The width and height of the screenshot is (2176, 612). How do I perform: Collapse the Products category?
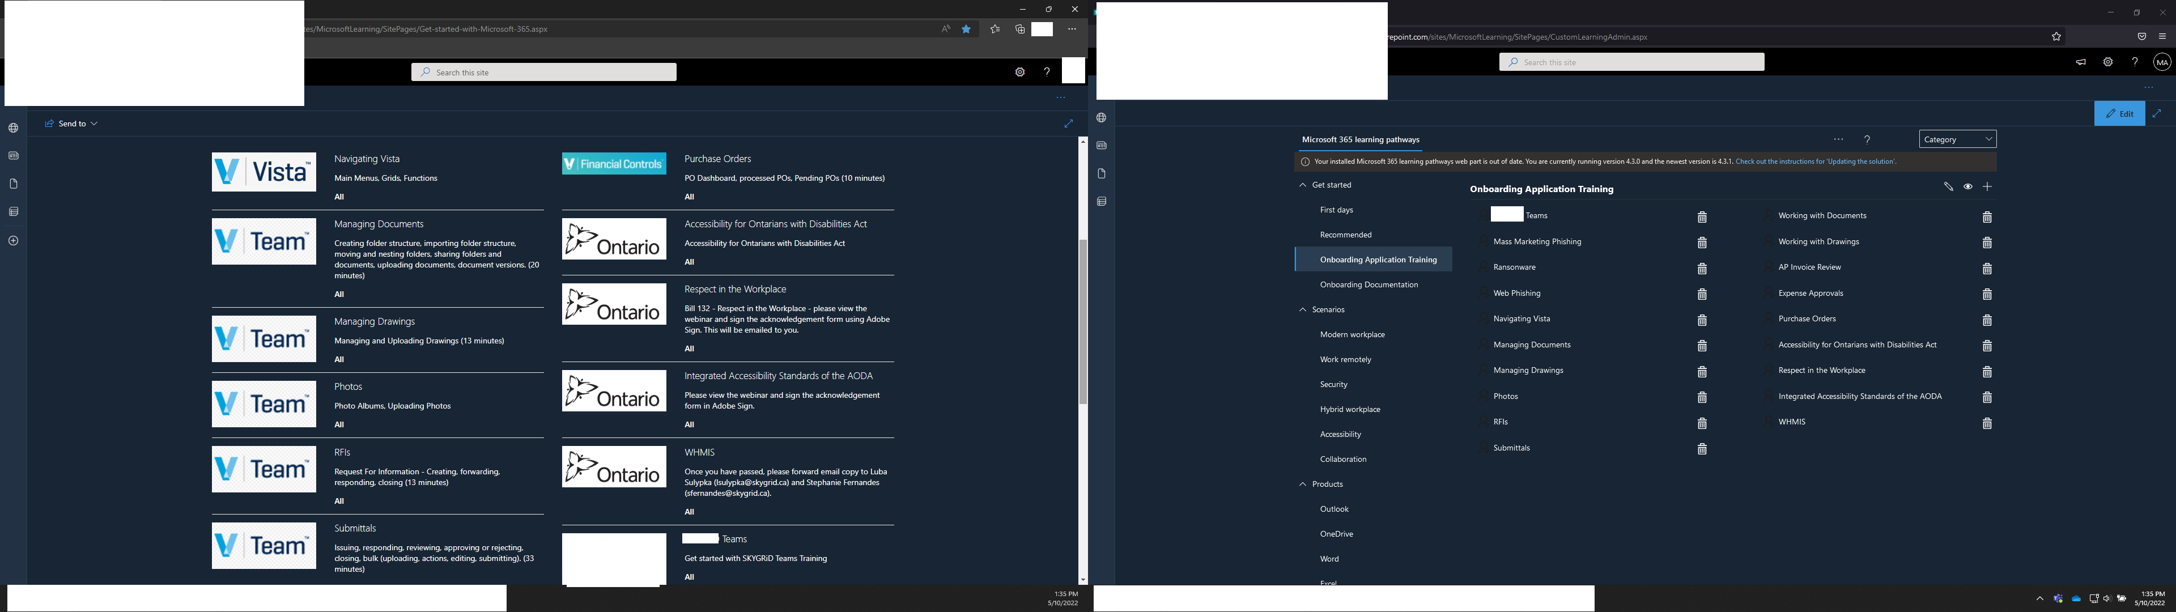pos(1303,484)
